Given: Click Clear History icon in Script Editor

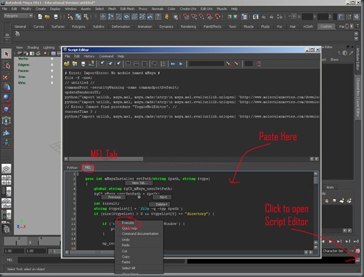Looking at the screenshot, I should [102, 64].
